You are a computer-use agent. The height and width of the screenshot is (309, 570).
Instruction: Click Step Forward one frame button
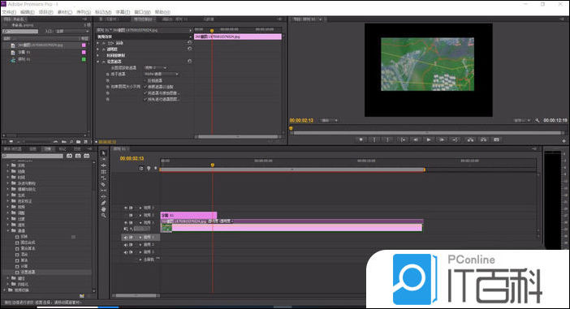[442, 139]
